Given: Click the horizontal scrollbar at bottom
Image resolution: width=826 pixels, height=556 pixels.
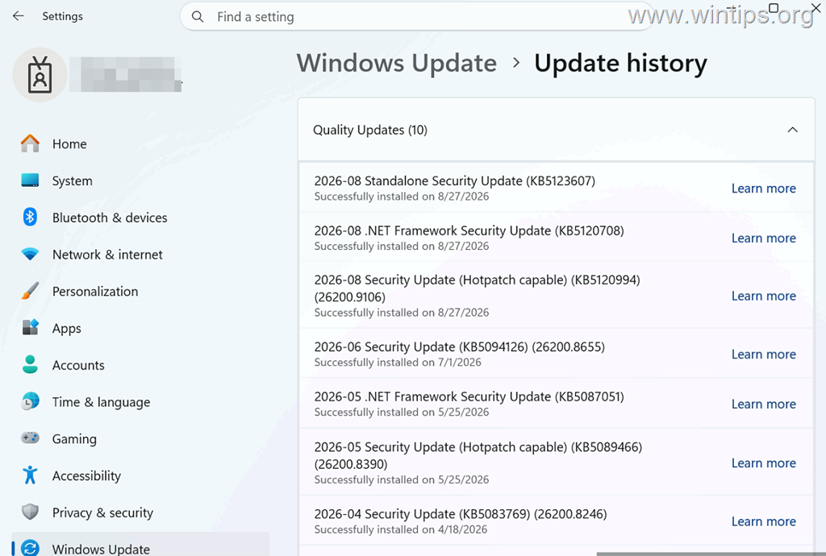Looking at the screenshot, I should click(x=710, y=554).
